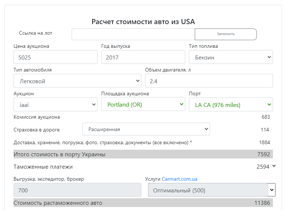This screenshot has height=211, width=285.
Task: Click the arrow of the Оптимальный (500) selector
Action: point(272,190)
